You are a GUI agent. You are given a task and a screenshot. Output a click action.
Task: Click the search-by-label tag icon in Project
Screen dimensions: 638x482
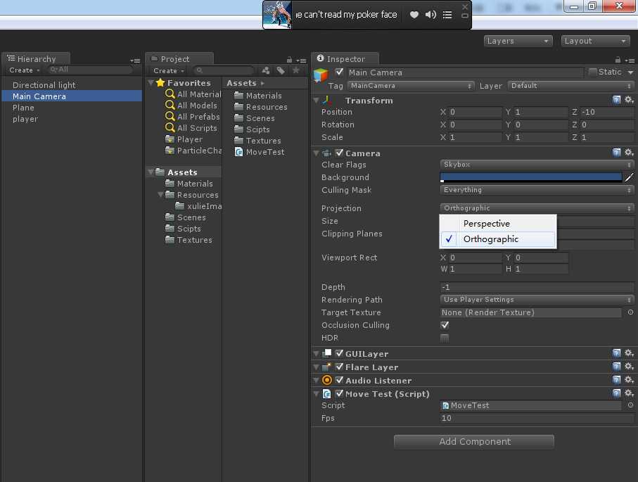pos(281,70)
